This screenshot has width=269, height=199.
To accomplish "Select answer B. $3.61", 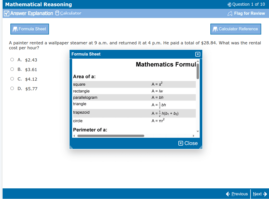I will point(12,69).
